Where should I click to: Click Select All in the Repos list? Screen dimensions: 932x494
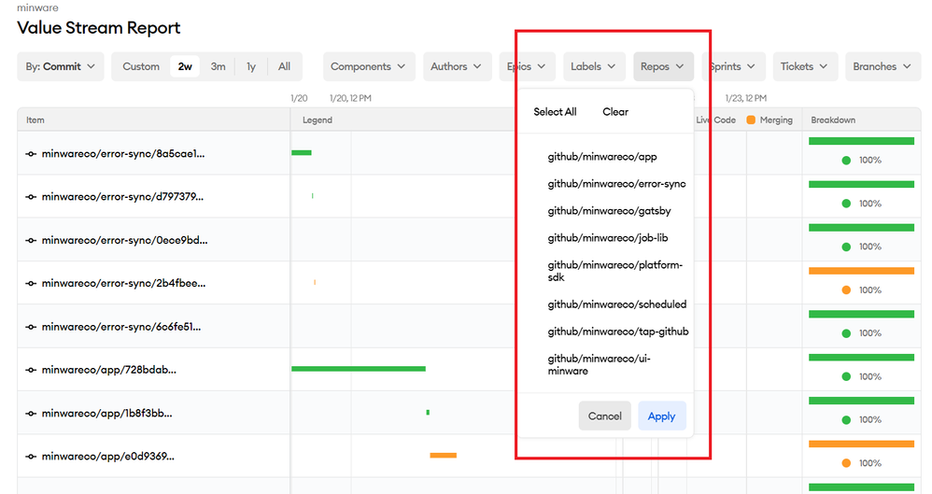[555, 112]
